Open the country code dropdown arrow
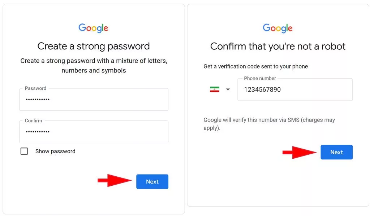Screen dimensions: 370x216 [x=228, y=89]
